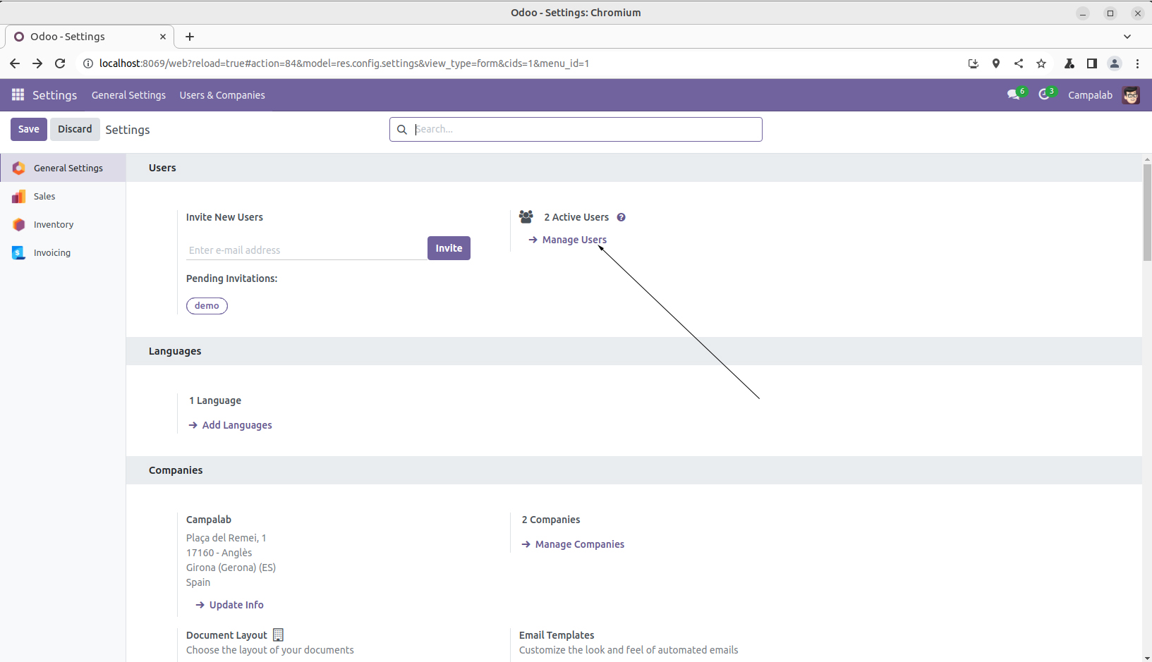The width and height of the screenshot is (1152, 662).
Task: Click the Add Languages link
Action: point(236,425)
